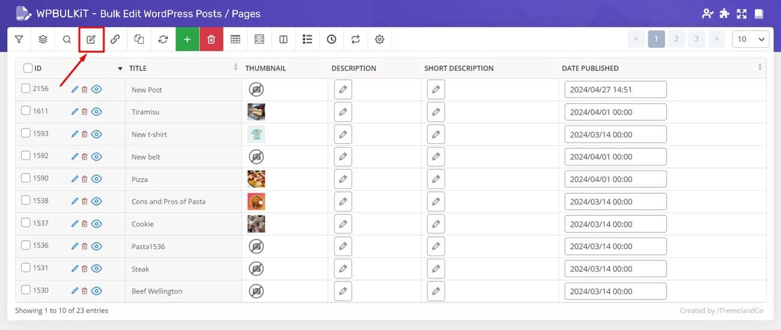Check the box for post 1530

coord(26,290)
